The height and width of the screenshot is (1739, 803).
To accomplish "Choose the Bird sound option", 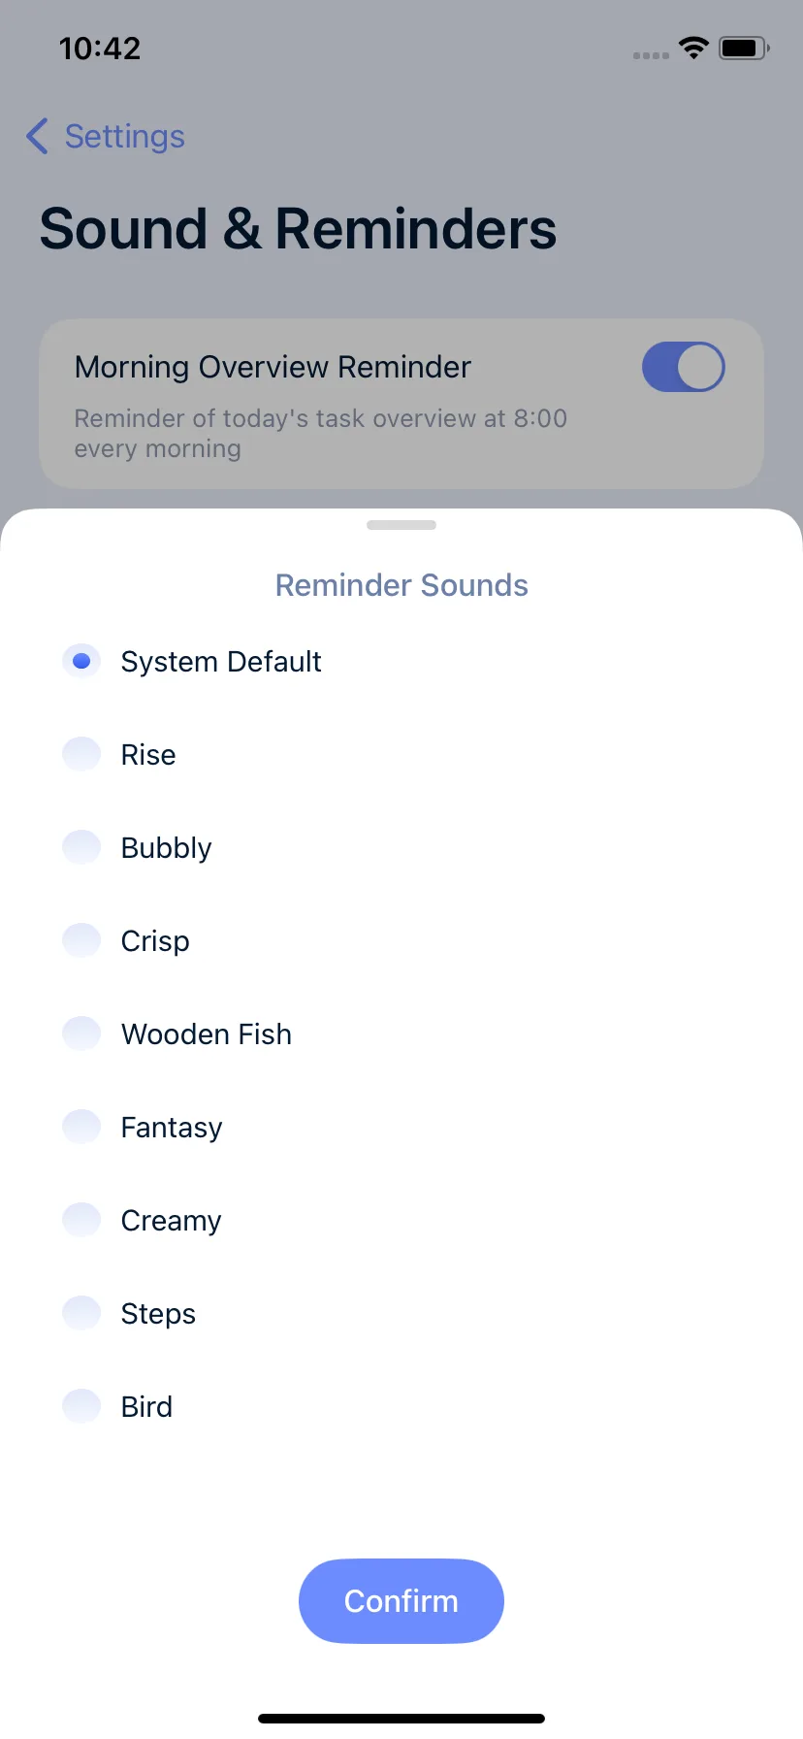I will coord(81,1406).
